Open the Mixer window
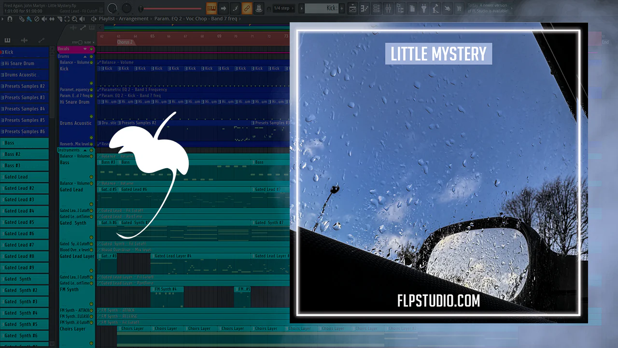Viewport: 618px width, 348px height. 388,8
